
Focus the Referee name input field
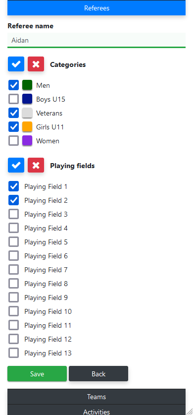point(96,40)
